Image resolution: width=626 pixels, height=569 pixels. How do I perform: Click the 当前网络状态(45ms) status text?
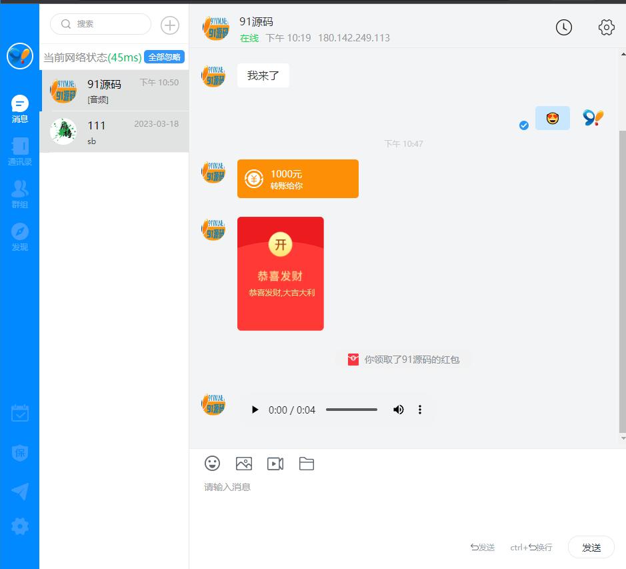click(92, 57)
